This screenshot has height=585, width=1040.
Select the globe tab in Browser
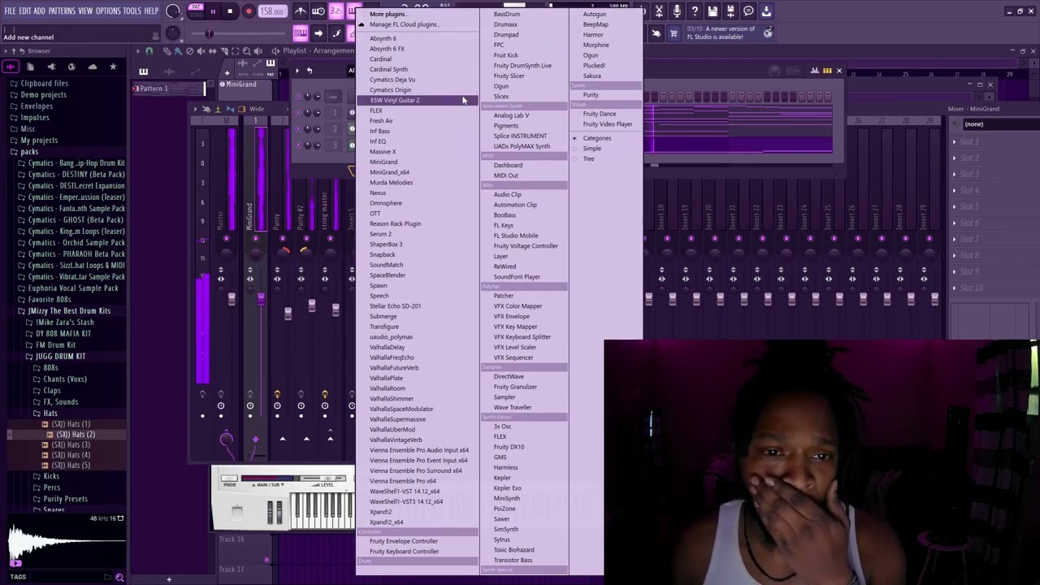pyautogui.click(x=71, y=67)
